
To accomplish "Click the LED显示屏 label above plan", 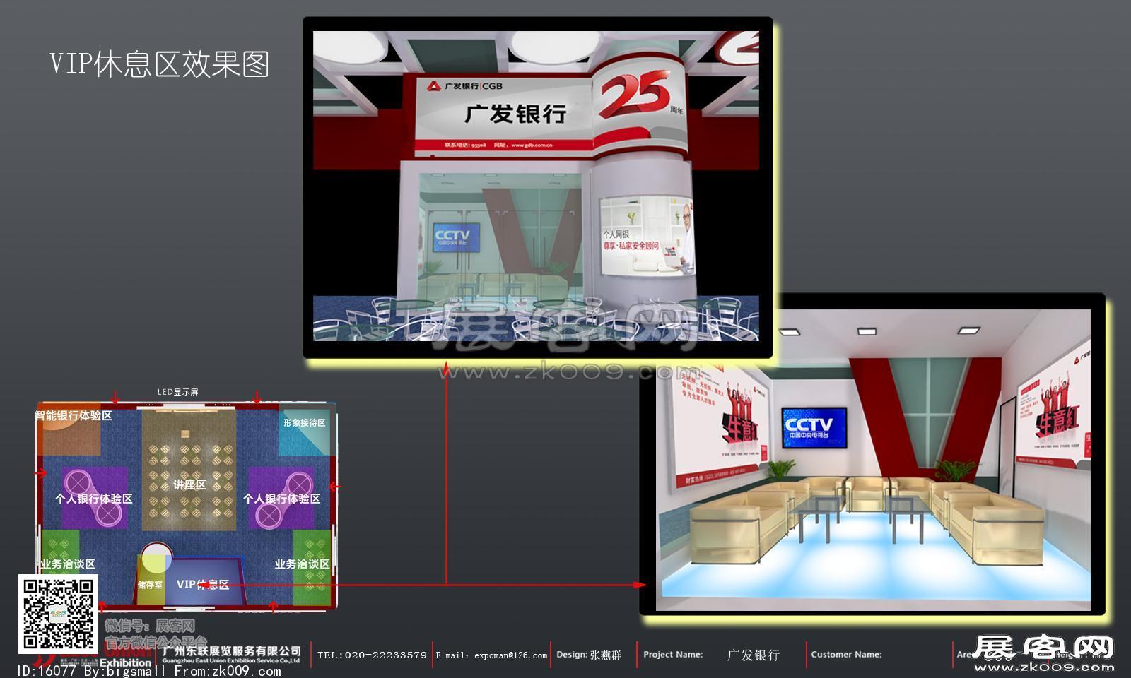I will pyautogui.click(x=177, y=392).
